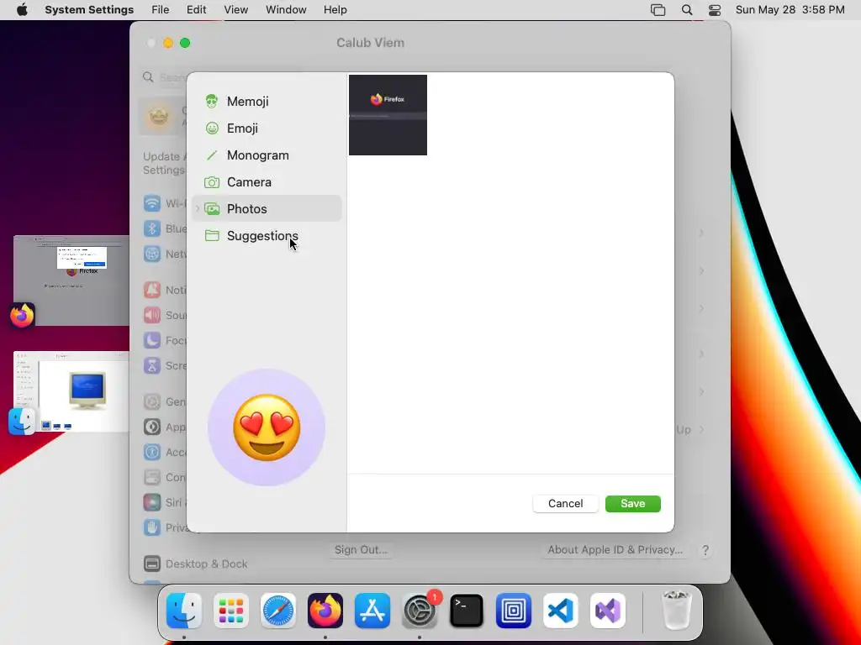Click the Screen Time sidebar icon
The image size is (861, 645).
coord(152,366)
